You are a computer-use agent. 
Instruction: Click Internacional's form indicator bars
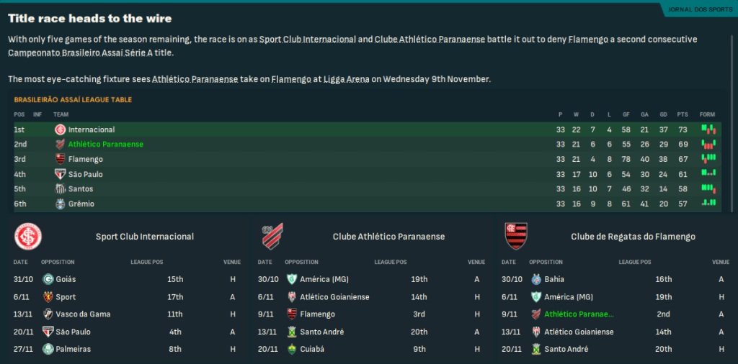coord(708,129)
